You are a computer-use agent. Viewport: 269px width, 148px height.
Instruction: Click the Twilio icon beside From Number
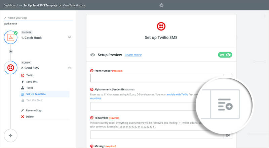(x=92, y=71)
